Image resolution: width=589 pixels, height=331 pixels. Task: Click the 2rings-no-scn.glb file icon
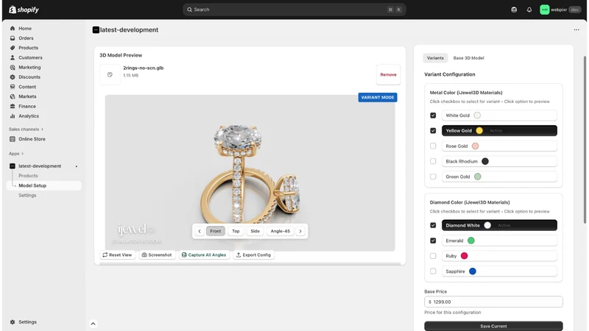click(x=110, y=74)
